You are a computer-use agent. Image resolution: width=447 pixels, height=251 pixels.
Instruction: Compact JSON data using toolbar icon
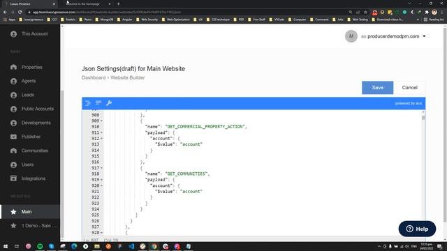(x=98, y=102)
